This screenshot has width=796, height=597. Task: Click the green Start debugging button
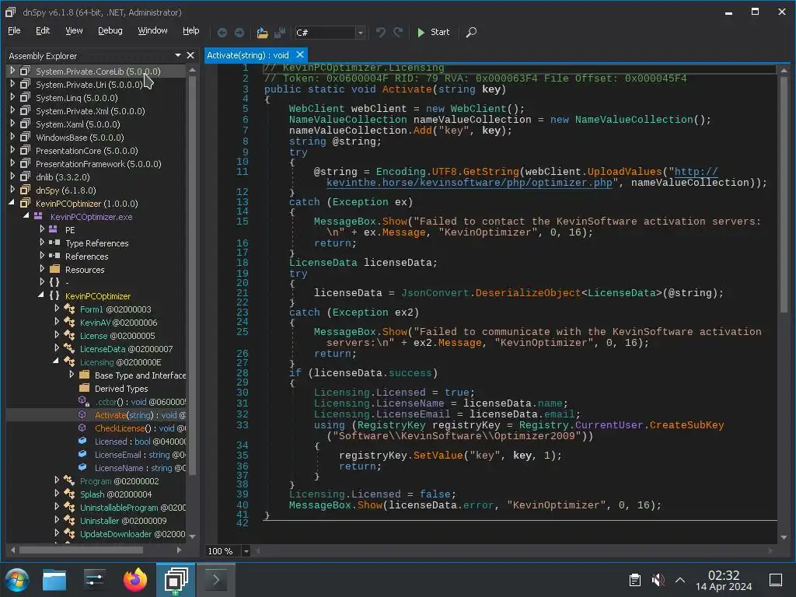click(x=433, y=32)
